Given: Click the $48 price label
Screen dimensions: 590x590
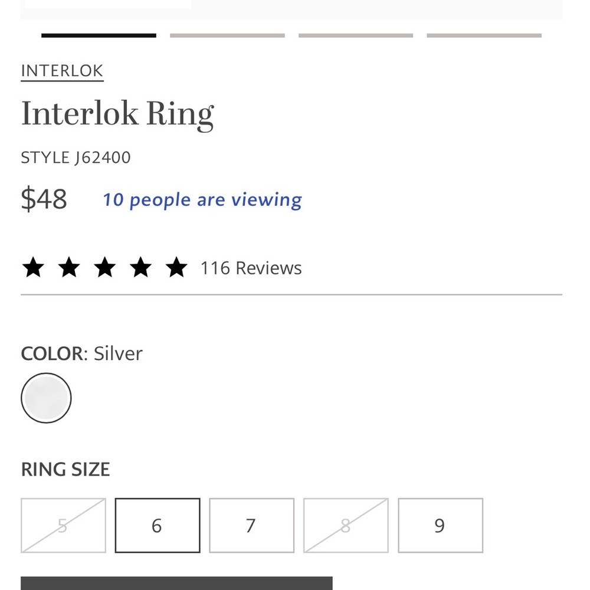Looking at the screenshot, I should click(44, 199).
